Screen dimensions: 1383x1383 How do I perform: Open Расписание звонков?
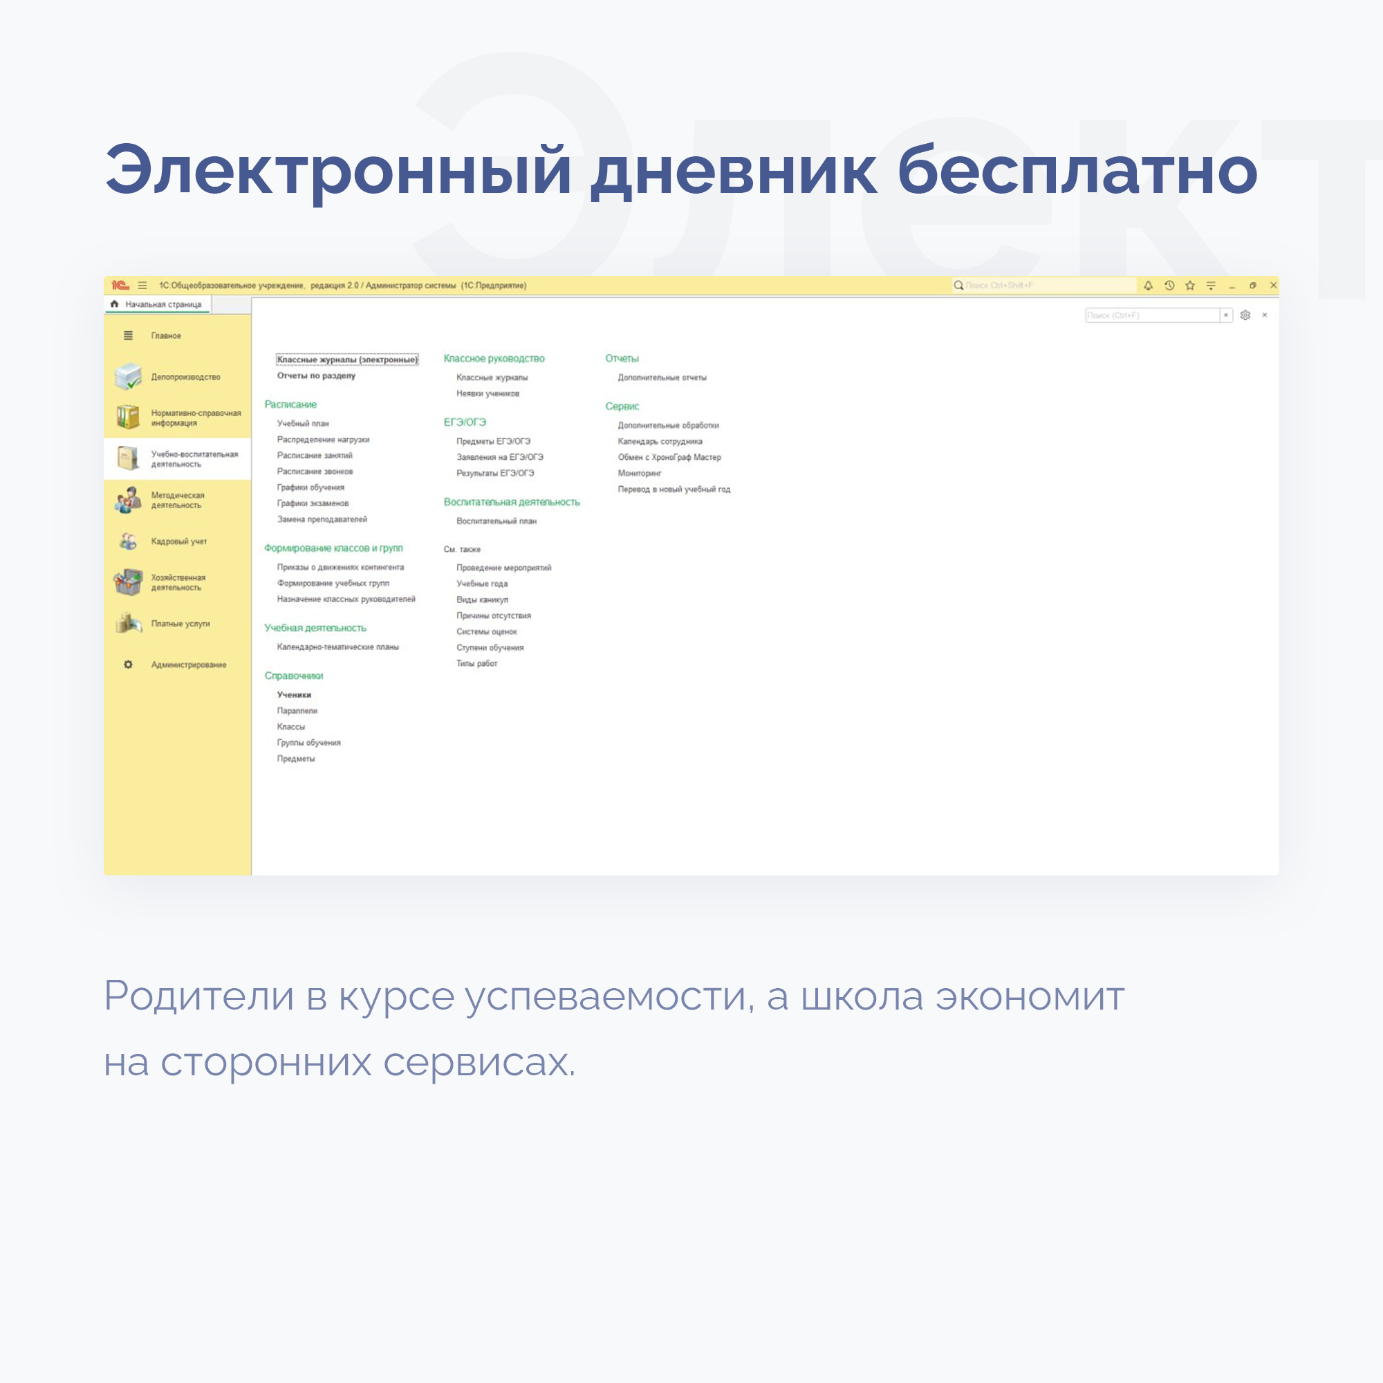(315, 471)
